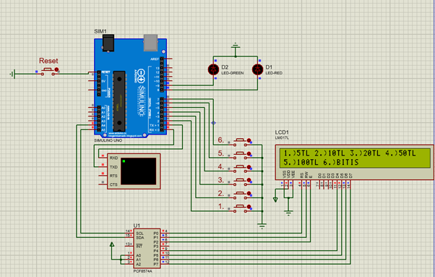Click the PCF8574A part label below U1
435x277 pixels.
pyautogui.click(x=142, y=271)
